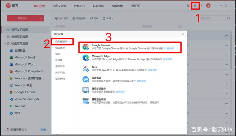Click the 影刀 logo icon
Image resolution: width=236 pixels, height=136 pixels.
[x=9, y=6]
